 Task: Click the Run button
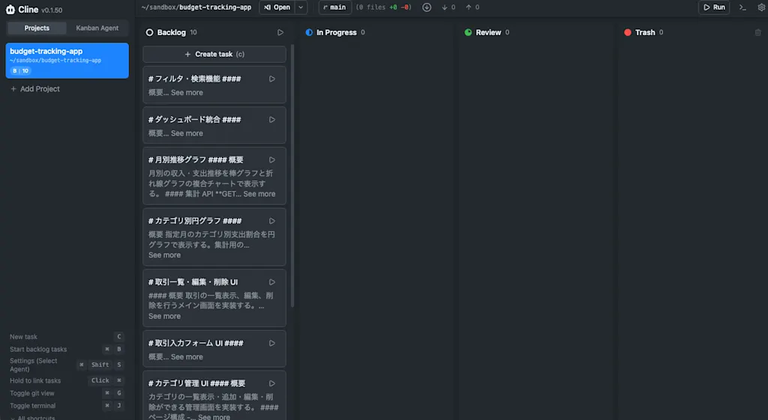(x=714, y=7)
